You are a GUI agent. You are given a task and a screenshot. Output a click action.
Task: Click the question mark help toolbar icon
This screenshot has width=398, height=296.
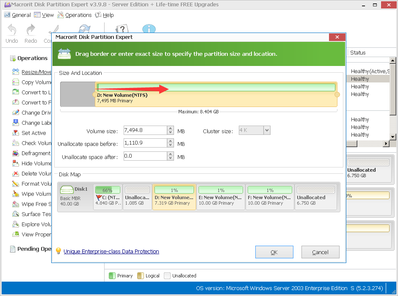point(122,29)
